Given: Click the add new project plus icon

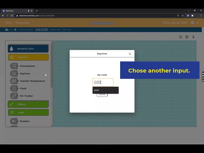Looking at the screenshot, I should click(x=180, y=37).
